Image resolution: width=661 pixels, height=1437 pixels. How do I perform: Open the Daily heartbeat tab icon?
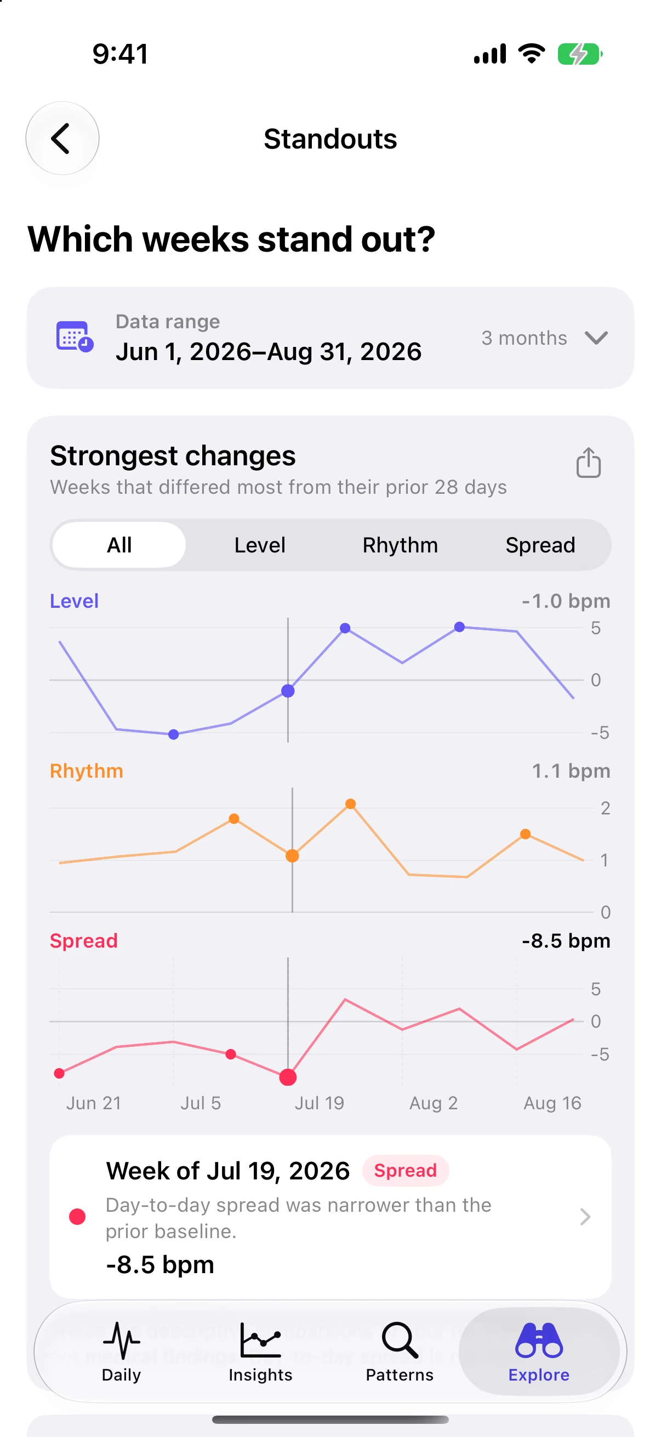click(x=121, y=1340)
